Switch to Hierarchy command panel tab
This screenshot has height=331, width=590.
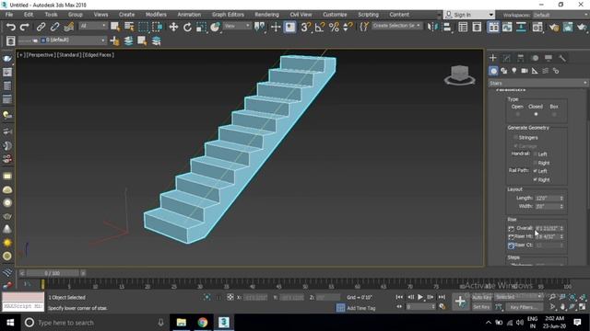click(520, 58)
